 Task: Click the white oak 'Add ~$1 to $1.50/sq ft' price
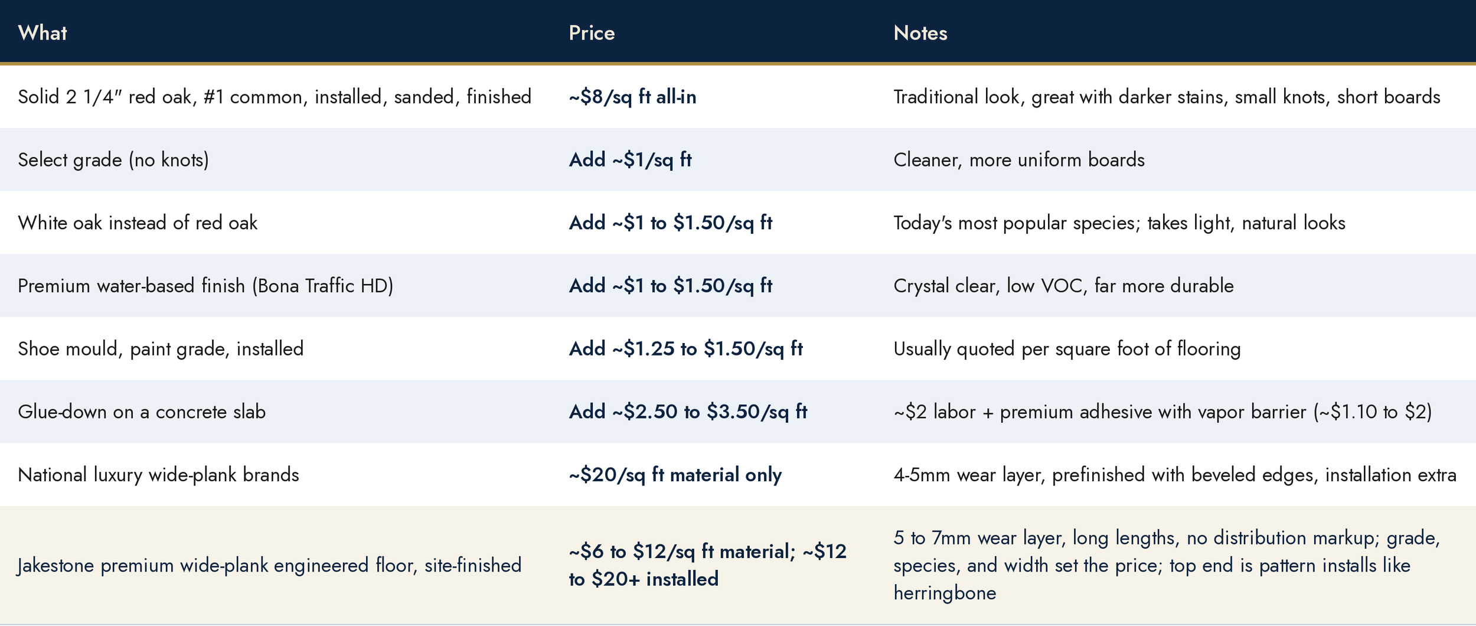[x=670, y=223]
